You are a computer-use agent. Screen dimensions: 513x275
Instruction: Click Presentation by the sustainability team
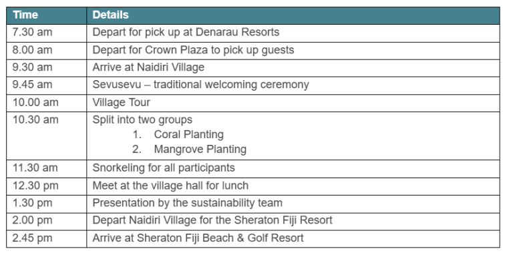coord(188,203)
